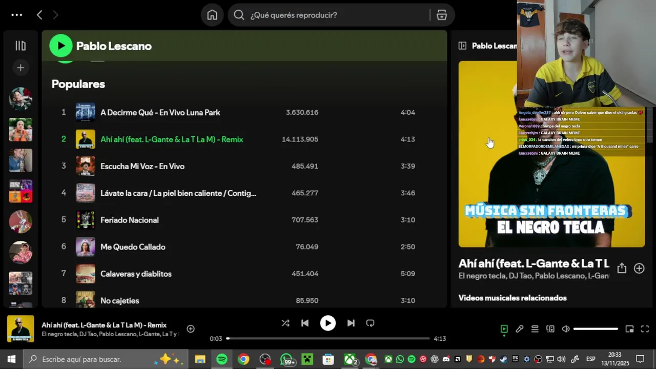
Task: Toggle repeat mode
Action: (x=371, y=323)
